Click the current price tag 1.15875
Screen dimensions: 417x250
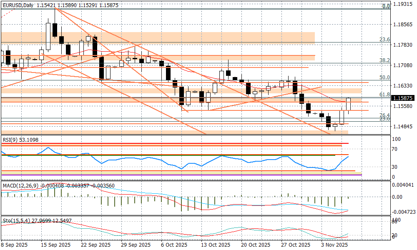[x=402, y=98]
